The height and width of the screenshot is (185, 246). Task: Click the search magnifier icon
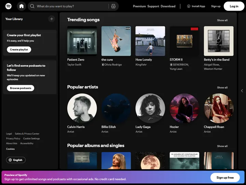click(32, 6)
